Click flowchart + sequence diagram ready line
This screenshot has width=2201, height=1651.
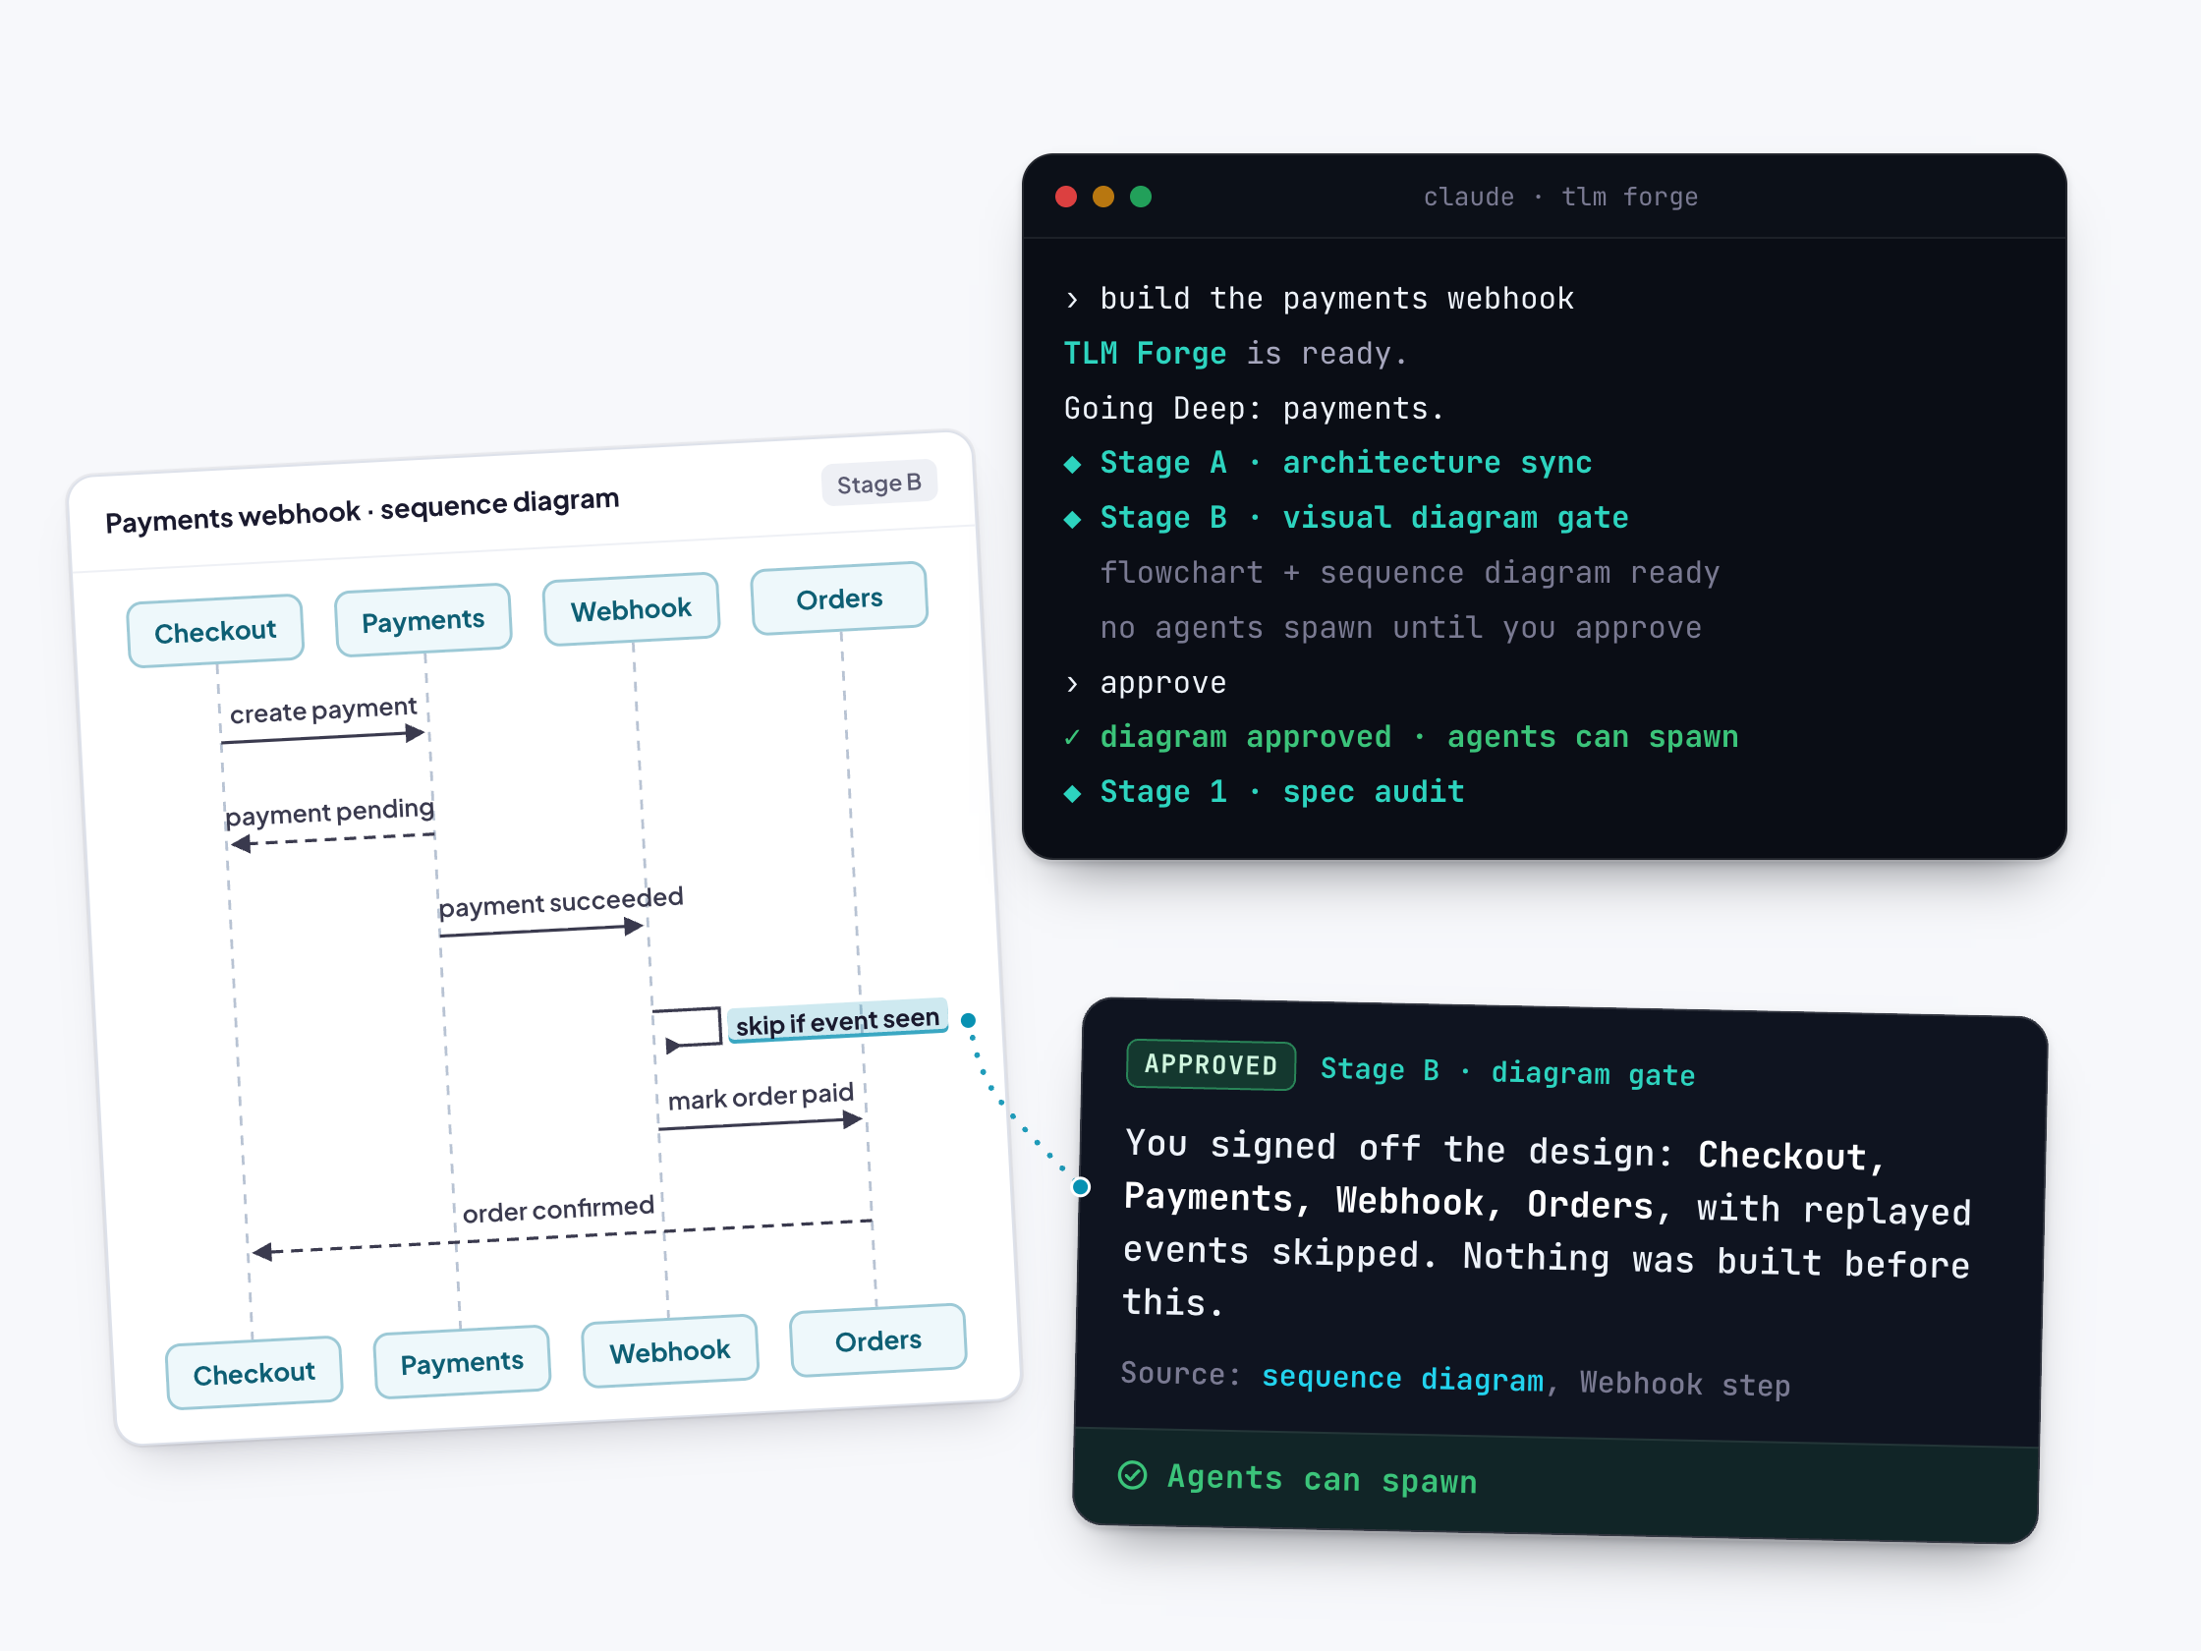click(x=1409, y=573)
